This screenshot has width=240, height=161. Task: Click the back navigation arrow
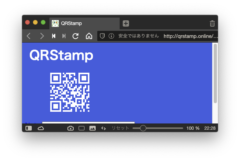pyautogui.click(x=29, y=36)
